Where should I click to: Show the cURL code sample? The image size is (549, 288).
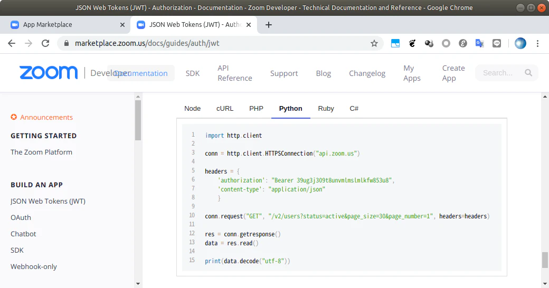pyautogui.click(x=225, y=109)
